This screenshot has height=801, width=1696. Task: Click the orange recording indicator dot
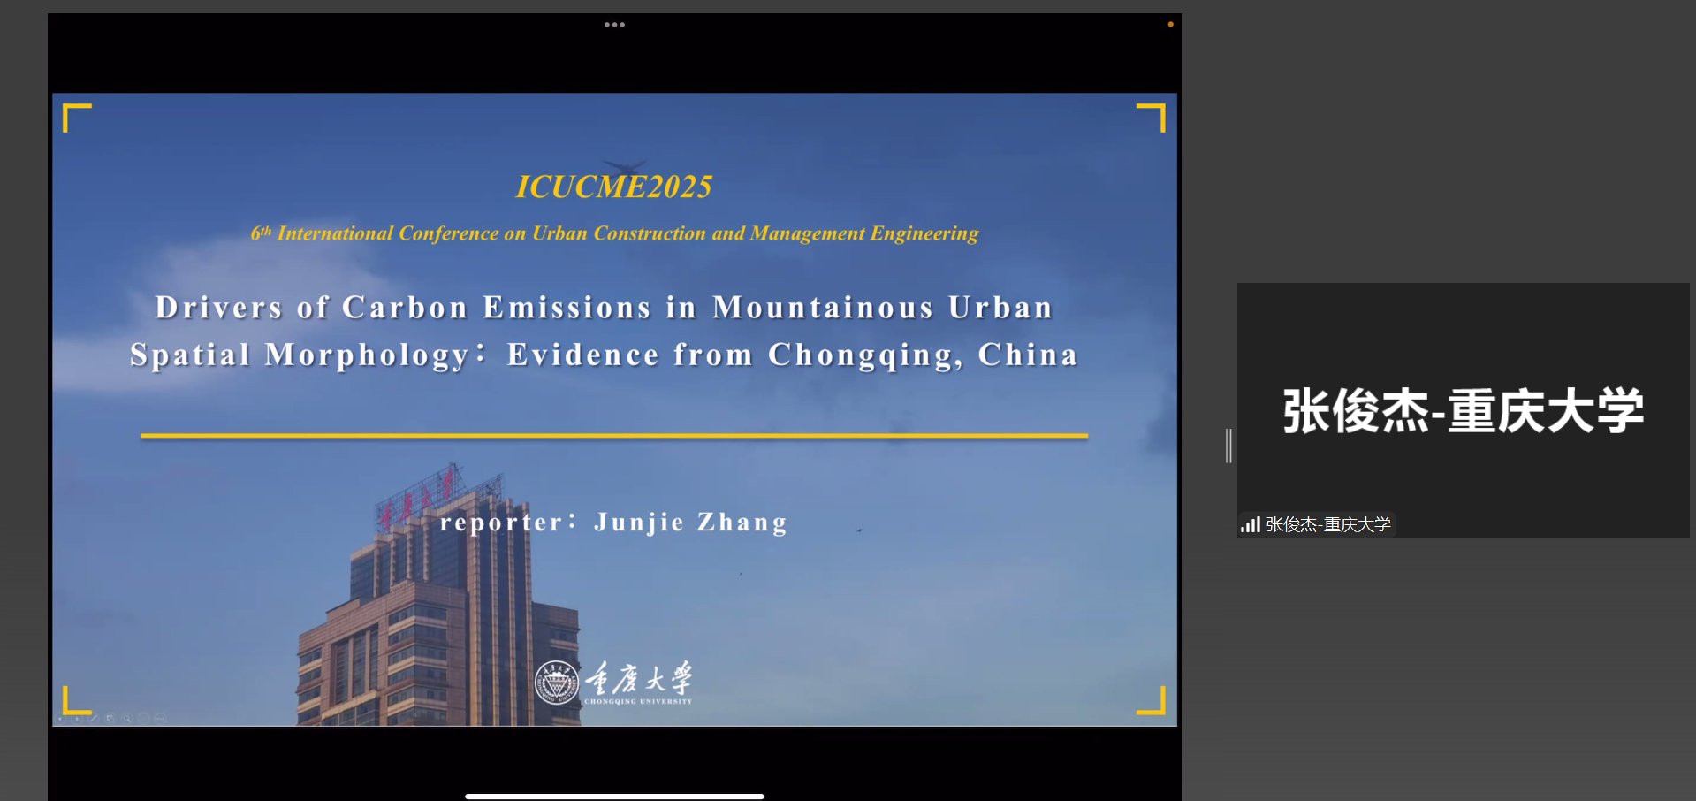coord(1170,24)
